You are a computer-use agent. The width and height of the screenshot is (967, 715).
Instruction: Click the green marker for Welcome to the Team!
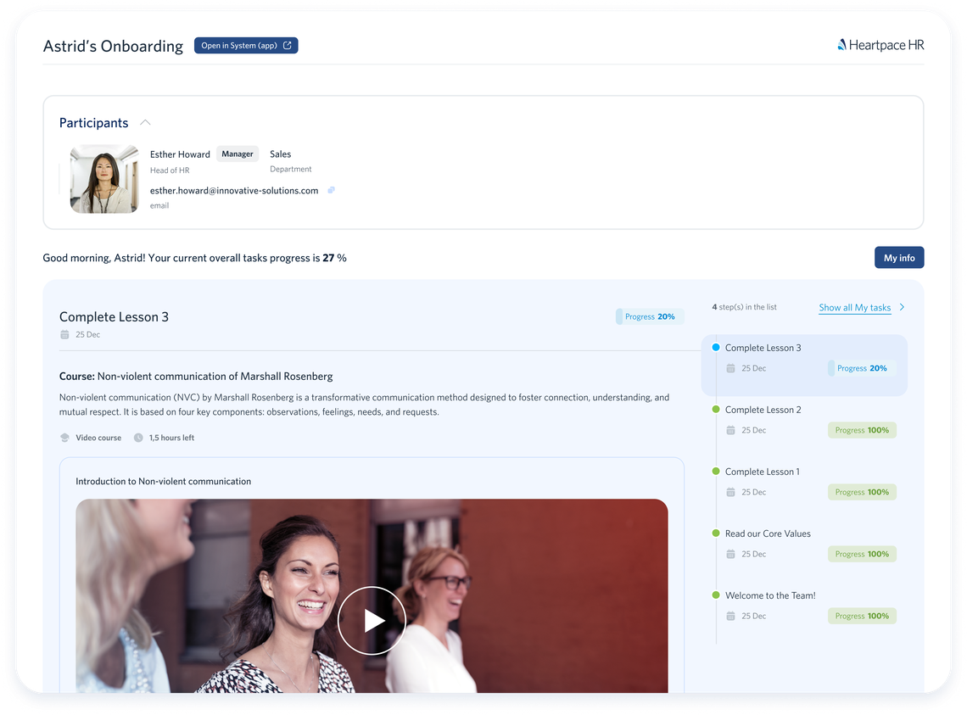[716, 595]
